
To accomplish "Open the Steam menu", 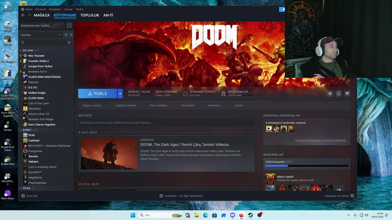I will 27,9.
